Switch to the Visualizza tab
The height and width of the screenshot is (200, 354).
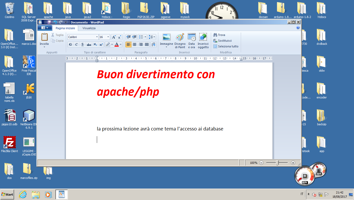click(x=89, y=28)
